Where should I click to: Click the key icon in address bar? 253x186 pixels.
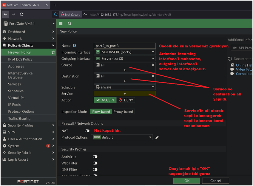click(x=85, y=15)
